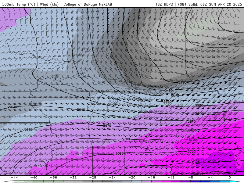Click the -24 colorbar scale value
Image resolution: width=244 pixels, height=183 pixels.
pyautogui.click(x=112, y=178)
